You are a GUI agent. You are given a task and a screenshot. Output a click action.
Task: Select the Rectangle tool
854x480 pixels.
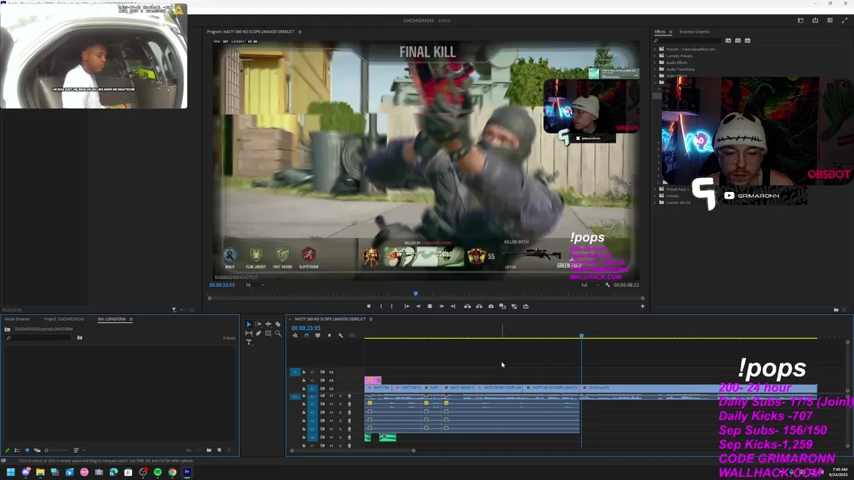point(268,333)
